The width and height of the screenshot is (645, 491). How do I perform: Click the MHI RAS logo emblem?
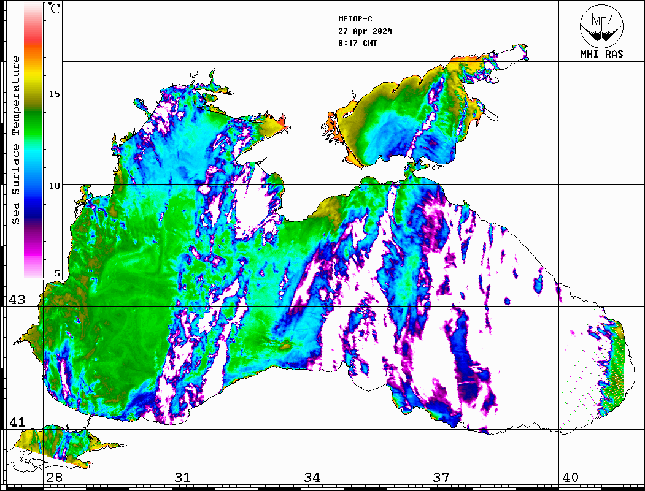point(601,26)
